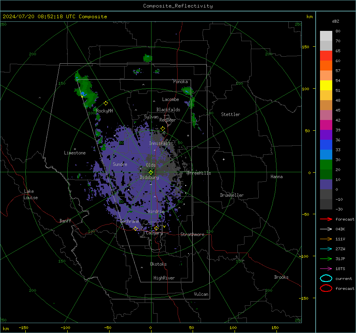
Task: Click the RockyMH label
Action: point(104,111)
